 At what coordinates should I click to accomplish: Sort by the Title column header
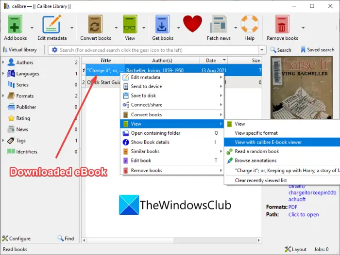(105, 61)
